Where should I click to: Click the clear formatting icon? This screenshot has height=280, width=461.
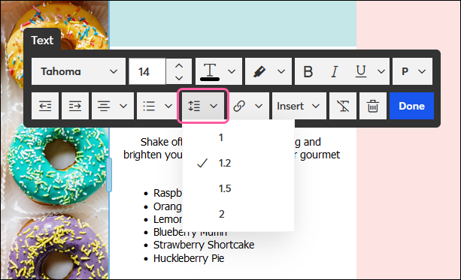click(343, 106)
